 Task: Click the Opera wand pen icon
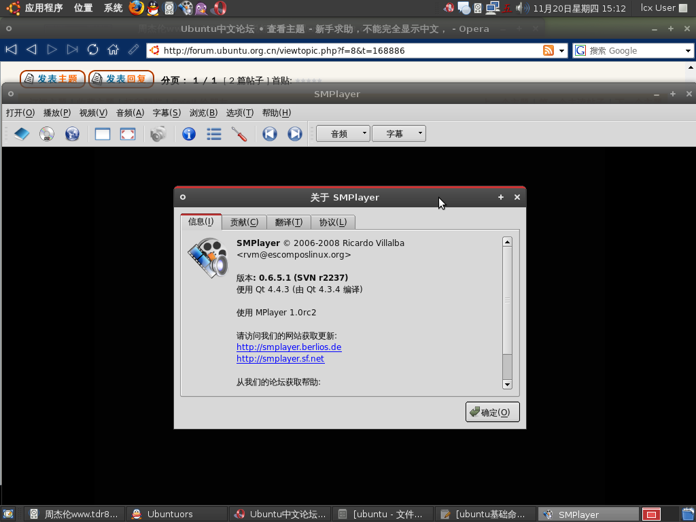click(x=134, y=50)
